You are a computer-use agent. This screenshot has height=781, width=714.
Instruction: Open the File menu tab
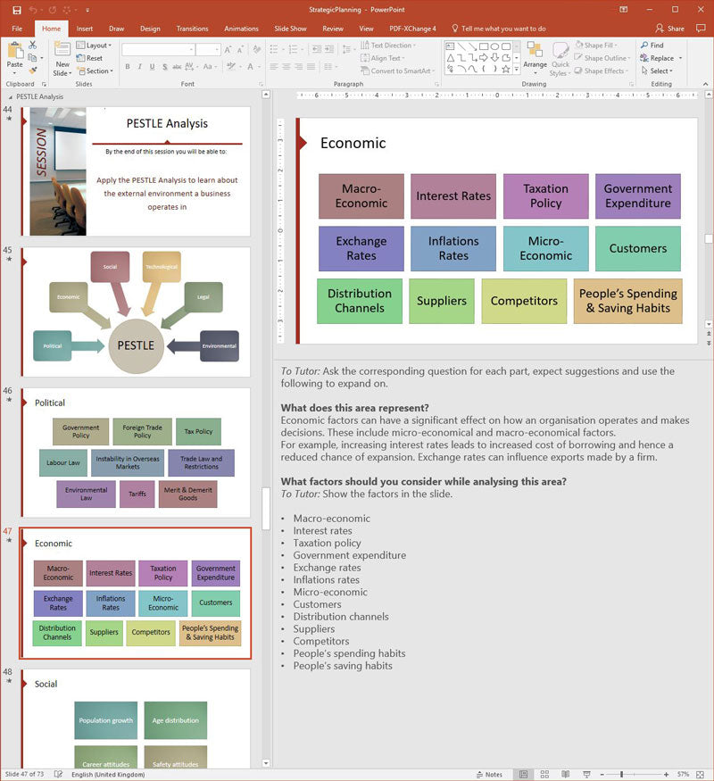pos(17,29)
